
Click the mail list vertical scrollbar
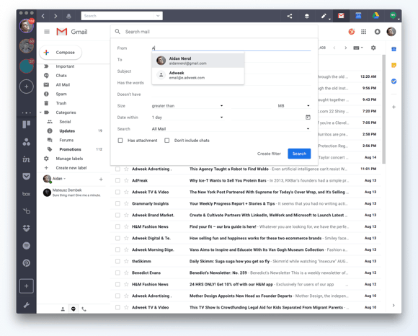pyautogui.click(x=383, y=109)
